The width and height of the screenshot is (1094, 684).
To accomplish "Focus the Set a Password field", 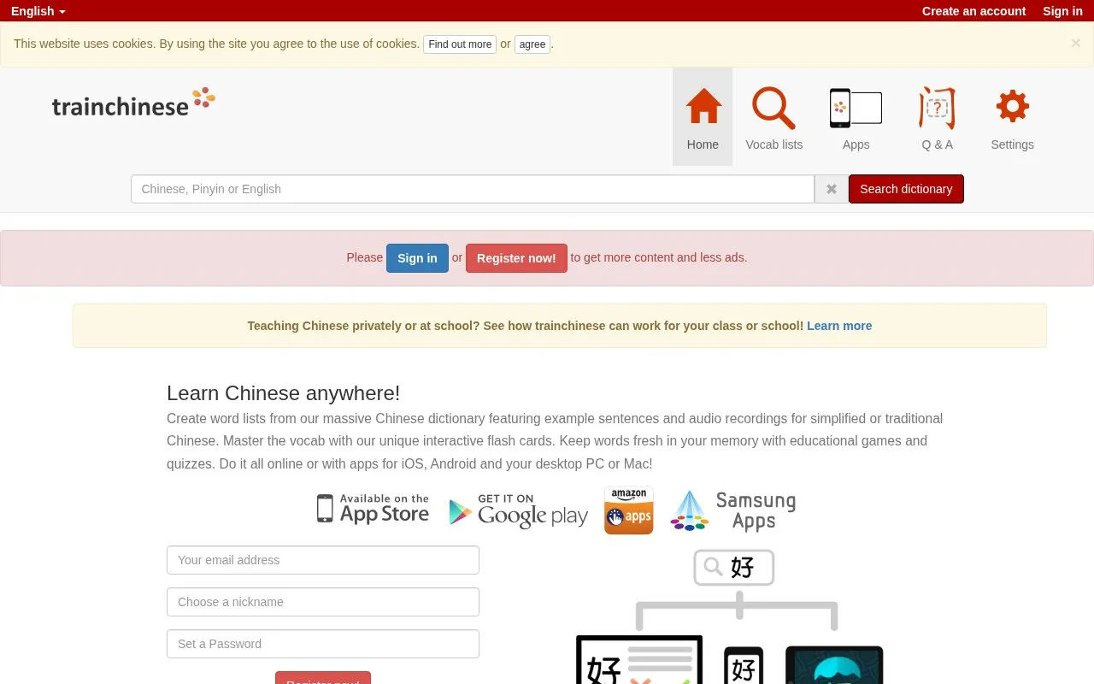I will pos(323,644).
